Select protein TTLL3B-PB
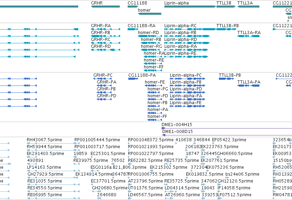Image resolution: width=292 pixels, height=200 pixels. [226, 79]
